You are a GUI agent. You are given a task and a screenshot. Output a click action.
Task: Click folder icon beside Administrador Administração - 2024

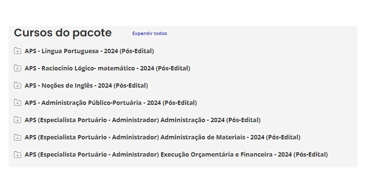coord(18,120)
